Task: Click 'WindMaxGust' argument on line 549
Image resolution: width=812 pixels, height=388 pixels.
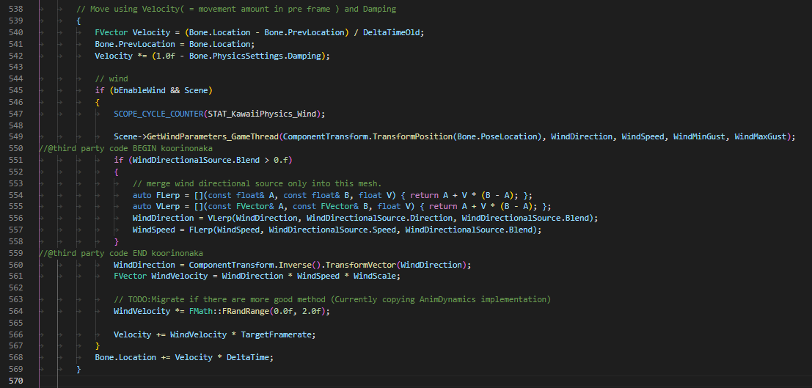Action: (x=760, y=136)
